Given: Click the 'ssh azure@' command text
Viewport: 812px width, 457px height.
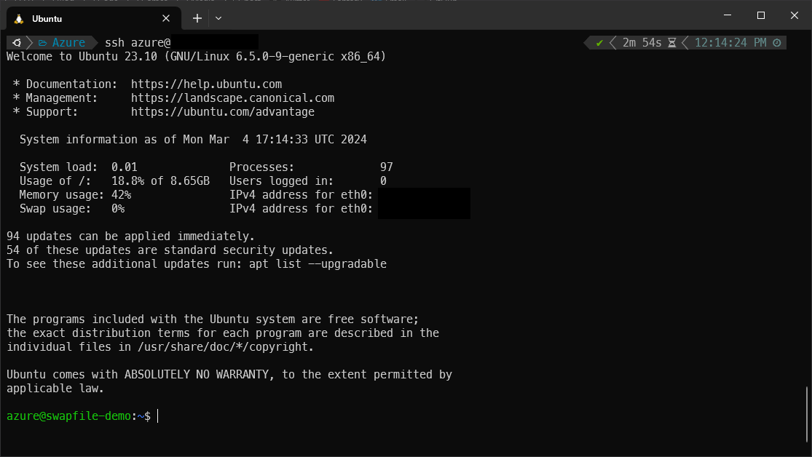Looking at the screenshot, I should 138,42.
